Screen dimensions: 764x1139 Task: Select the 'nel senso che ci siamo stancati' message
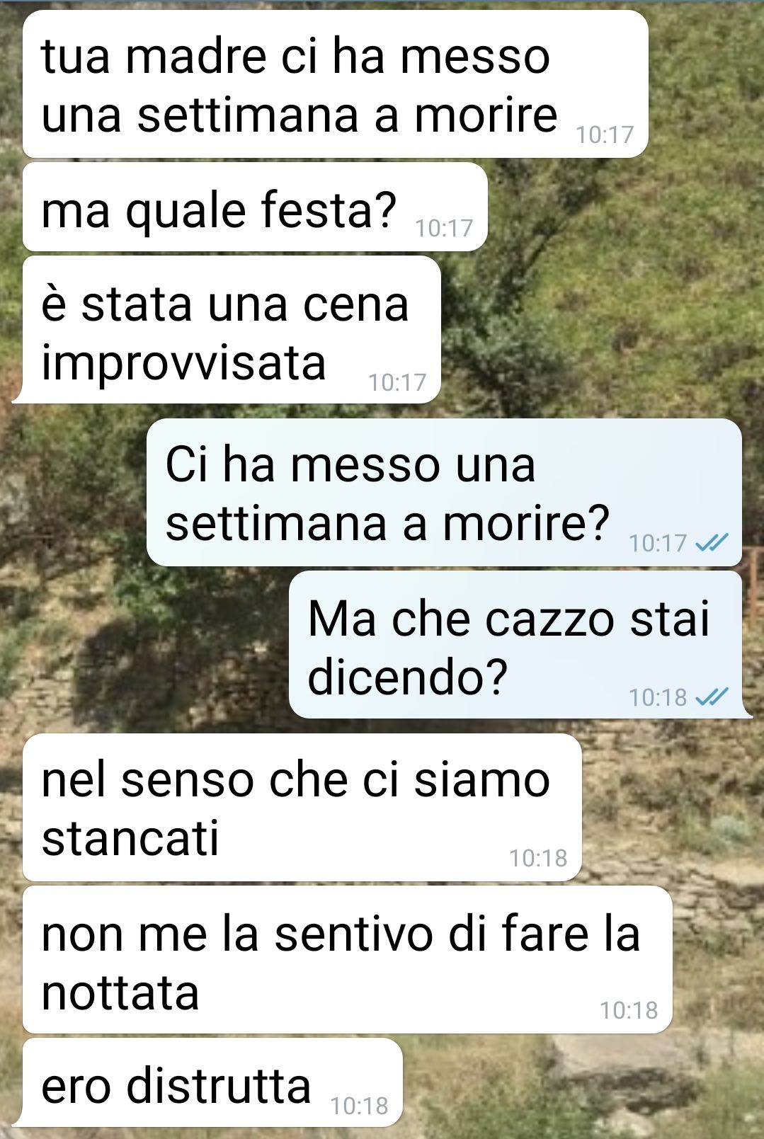click(302, 807)
